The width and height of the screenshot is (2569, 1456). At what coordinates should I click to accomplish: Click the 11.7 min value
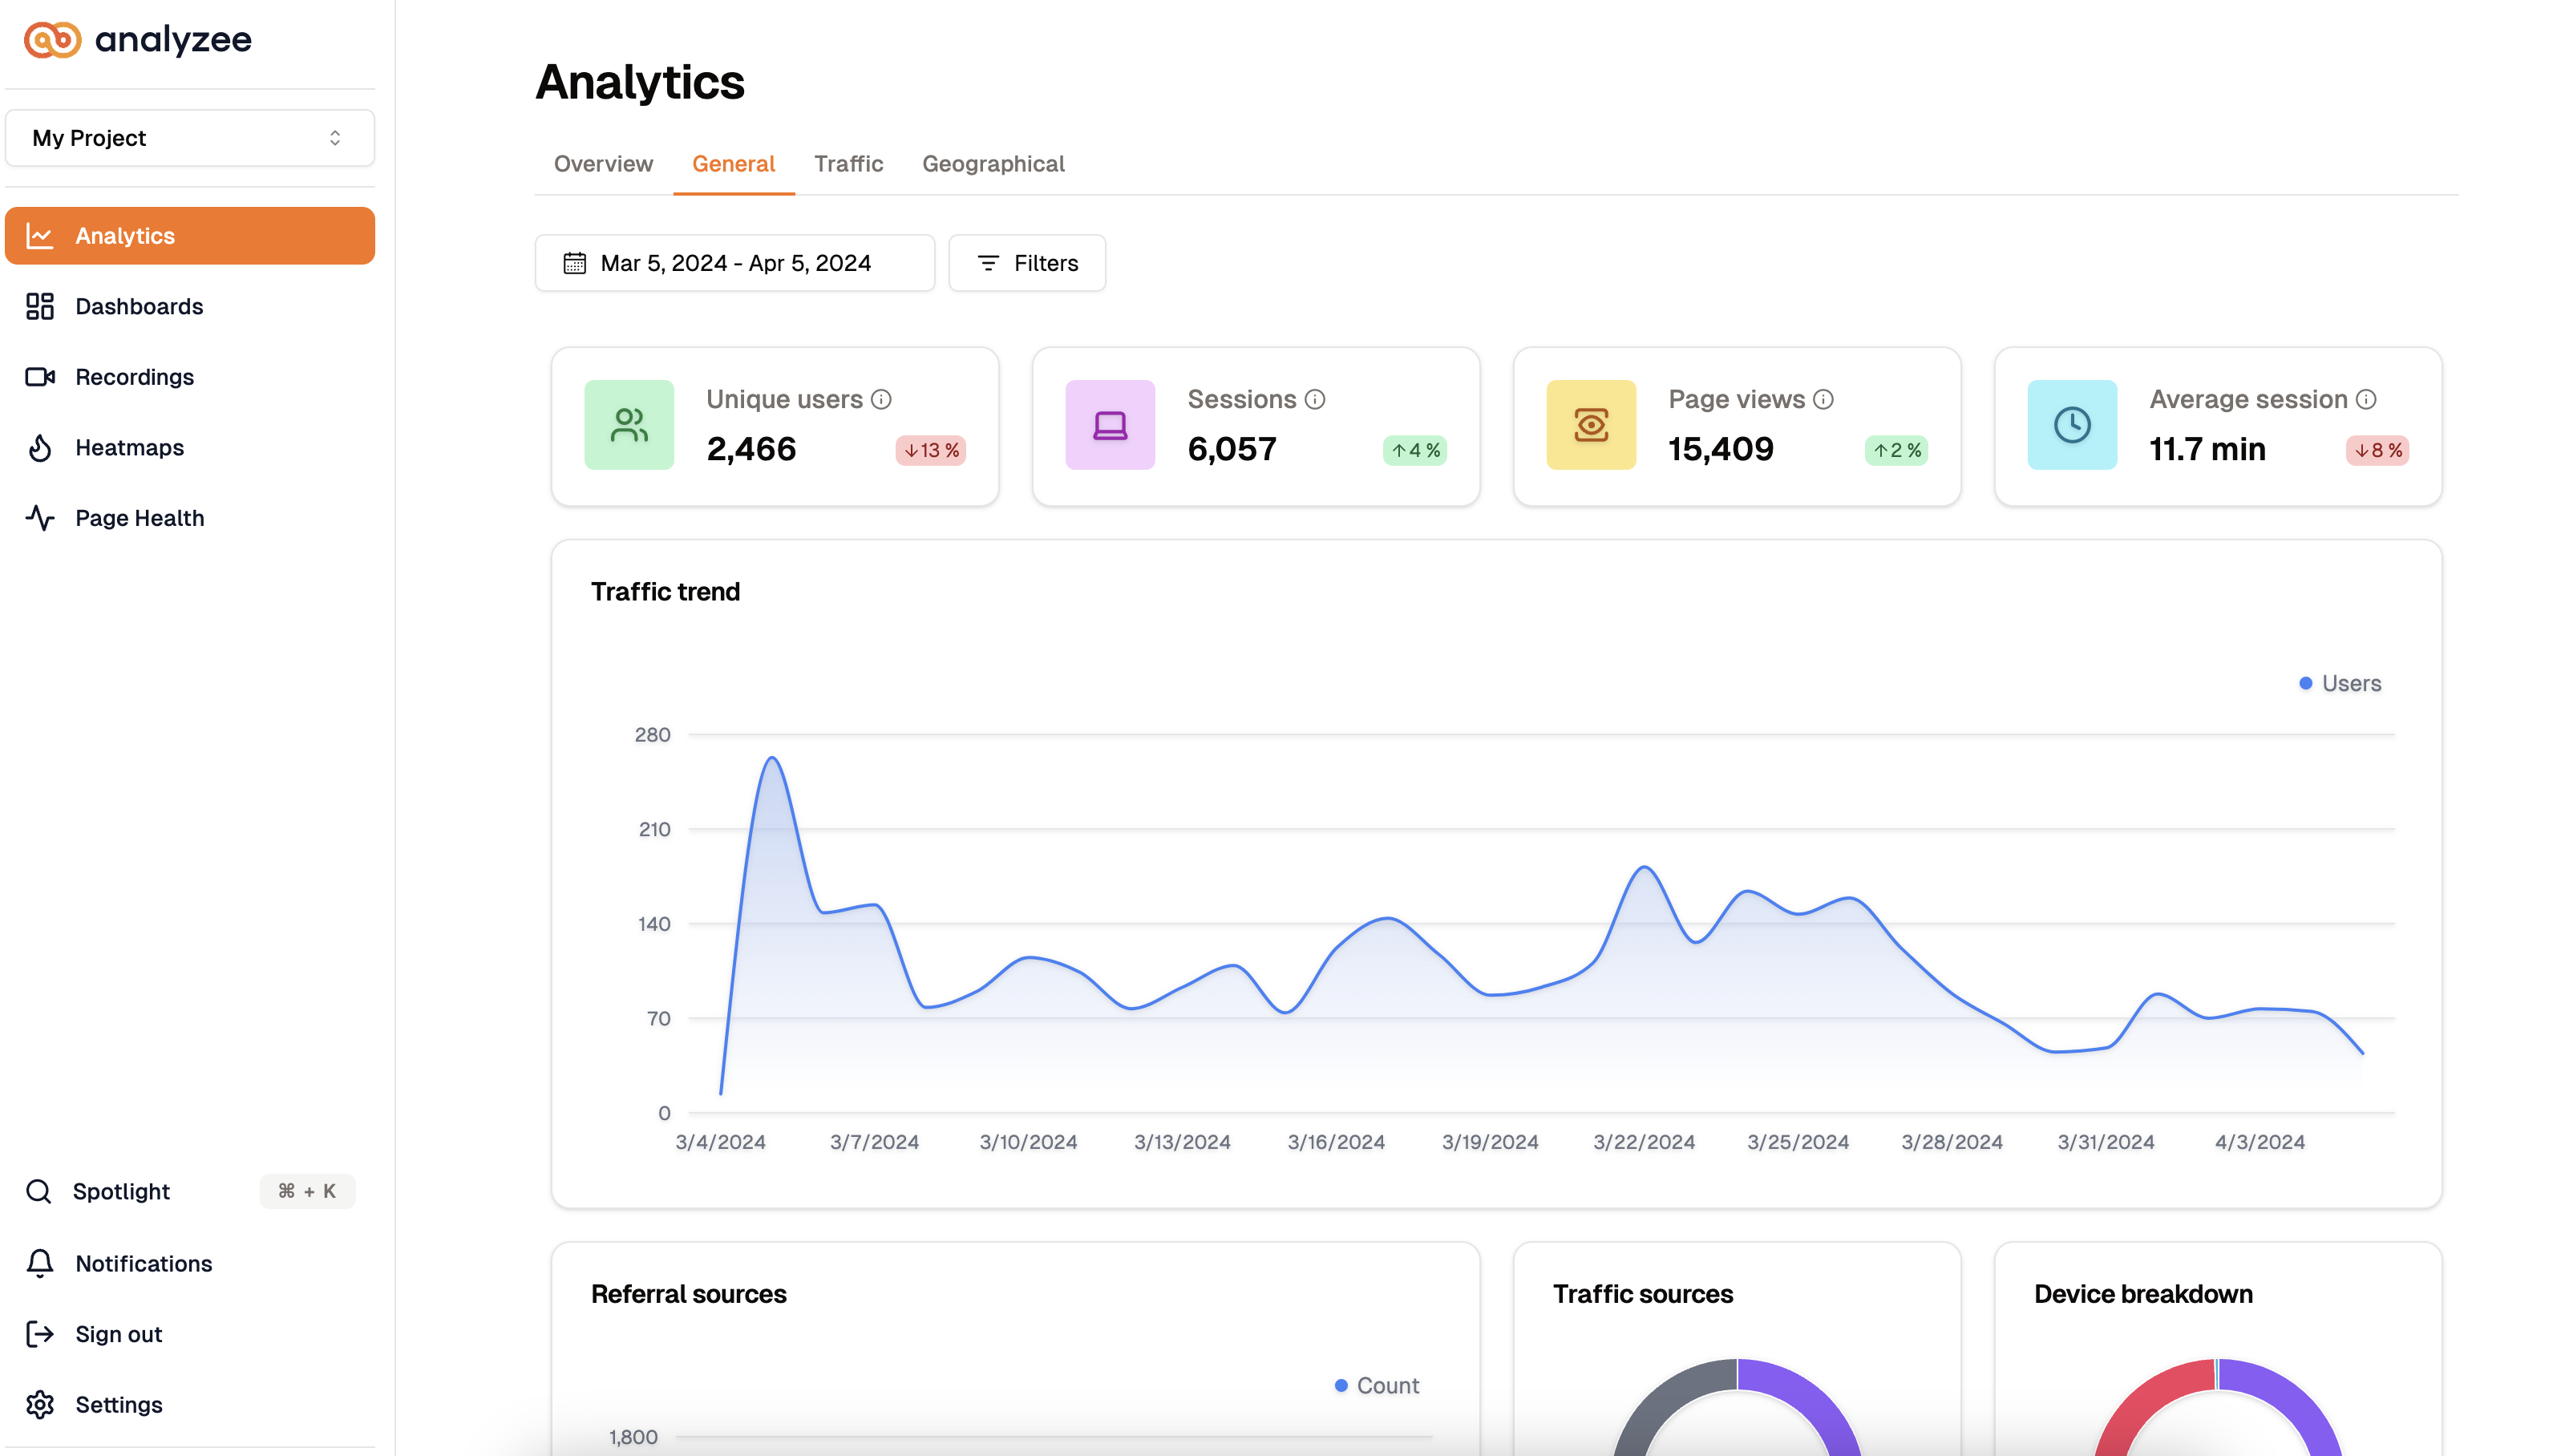(x=2208, y=449)
